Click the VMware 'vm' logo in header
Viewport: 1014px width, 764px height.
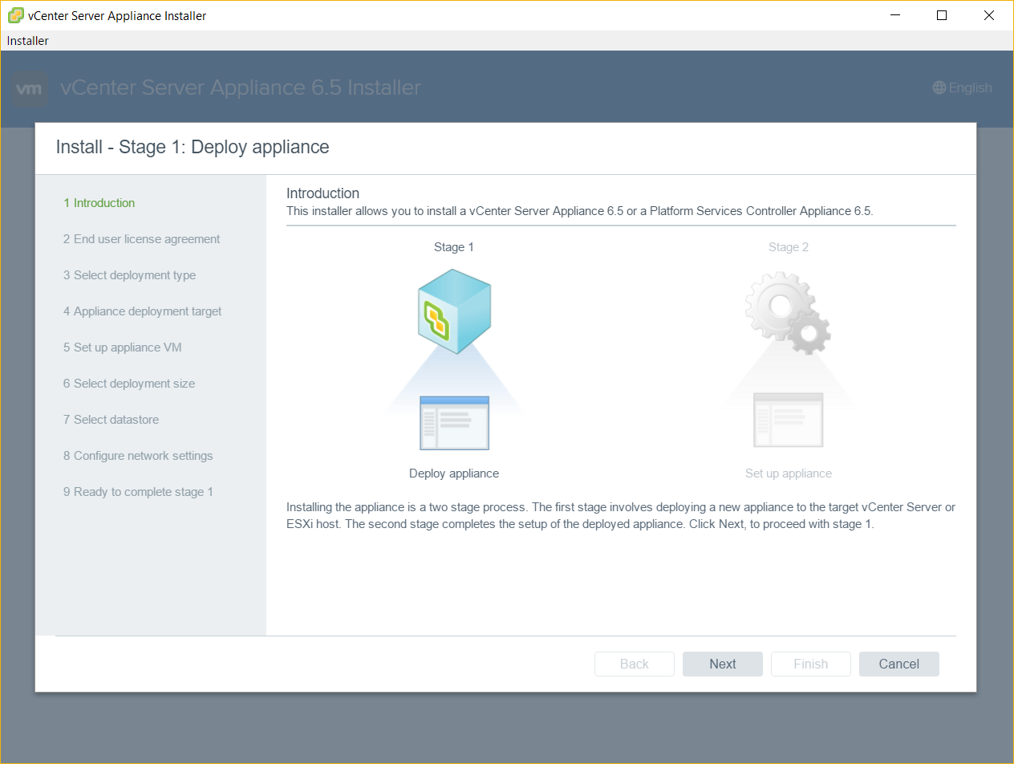coord(30,88)
